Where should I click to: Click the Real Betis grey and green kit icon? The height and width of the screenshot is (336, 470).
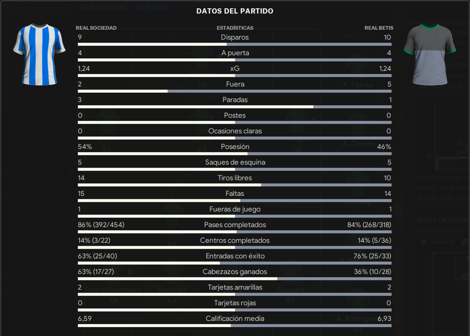(430, 54)
